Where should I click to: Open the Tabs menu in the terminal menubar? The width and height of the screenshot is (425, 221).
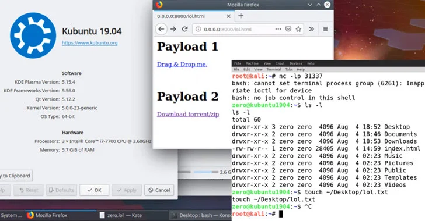pos(289,69)
